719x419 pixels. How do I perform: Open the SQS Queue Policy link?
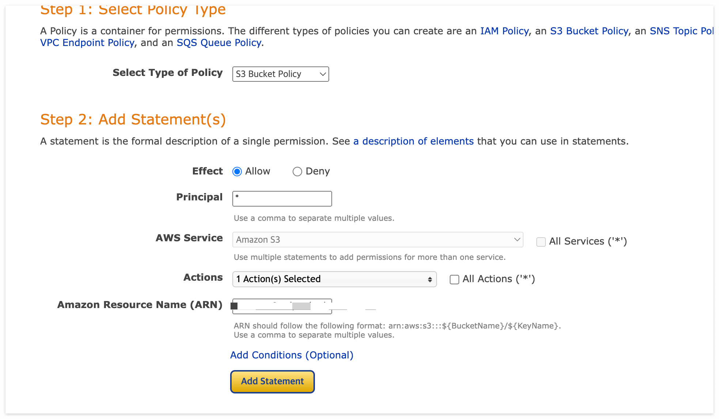[x=219, y=43]
